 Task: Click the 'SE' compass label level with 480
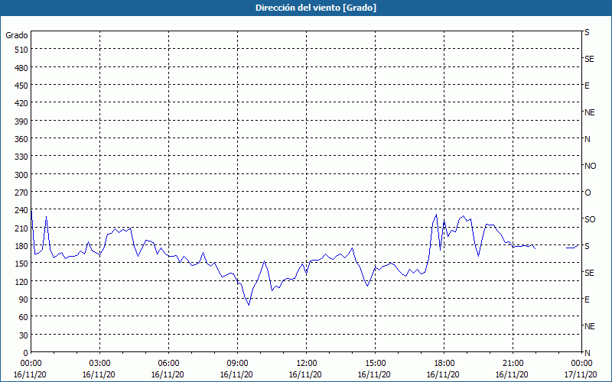tap(589, 59)
